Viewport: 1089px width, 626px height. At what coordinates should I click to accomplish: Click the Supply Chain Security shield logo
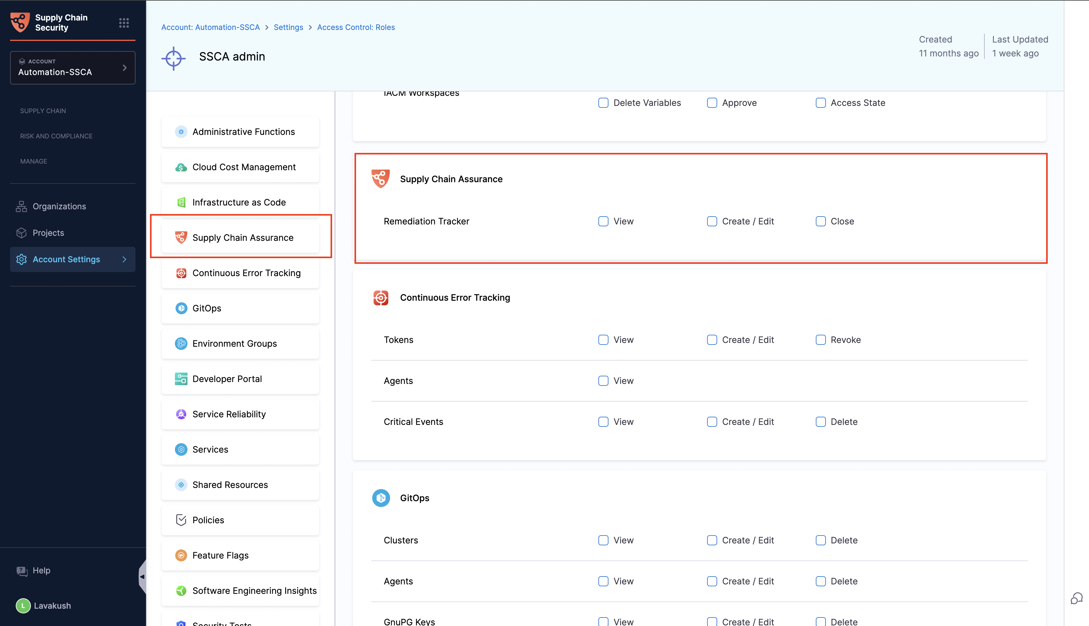tap(20, 22)
